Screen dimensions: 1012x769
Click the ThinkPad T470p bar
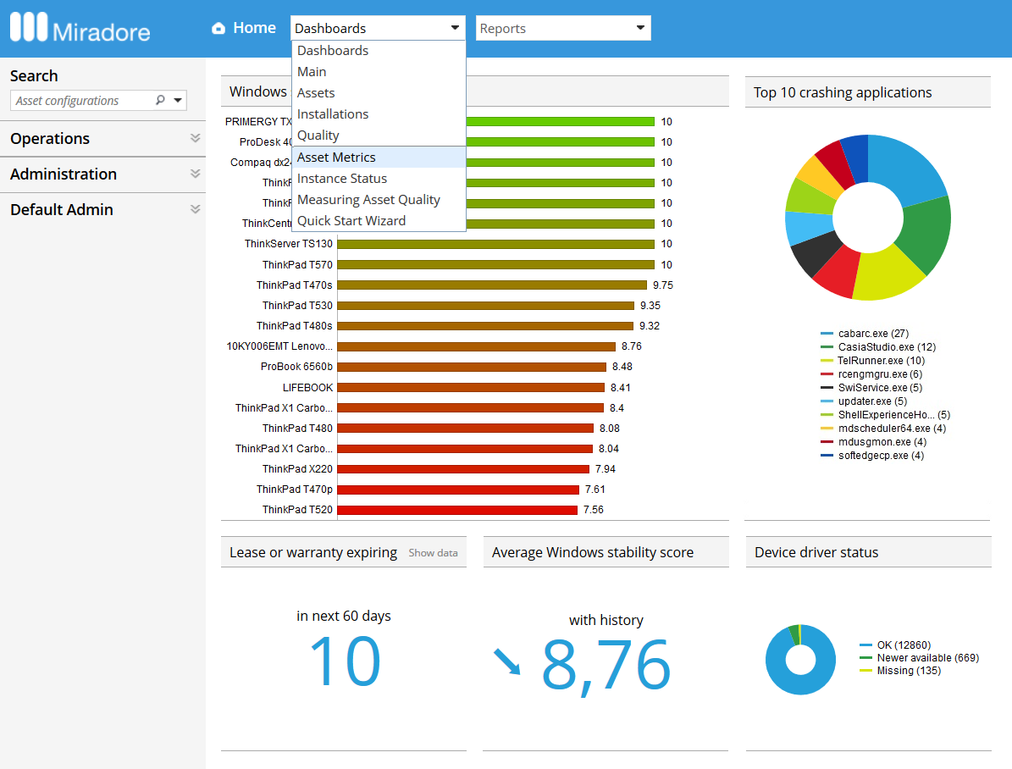coord(458,490)
